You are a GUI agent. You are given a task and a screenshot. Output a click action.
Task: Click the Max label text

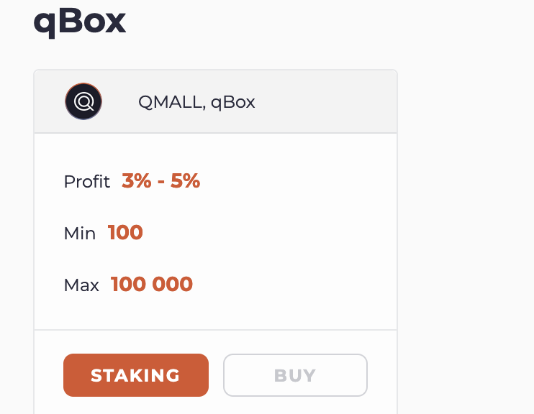pyautogui.click(x=81, y=285)
